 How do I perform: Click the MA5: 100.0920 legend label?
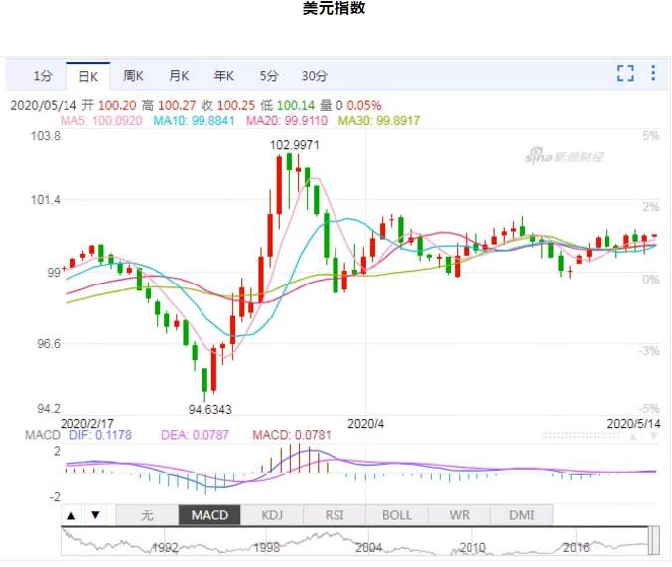[101, 120]
